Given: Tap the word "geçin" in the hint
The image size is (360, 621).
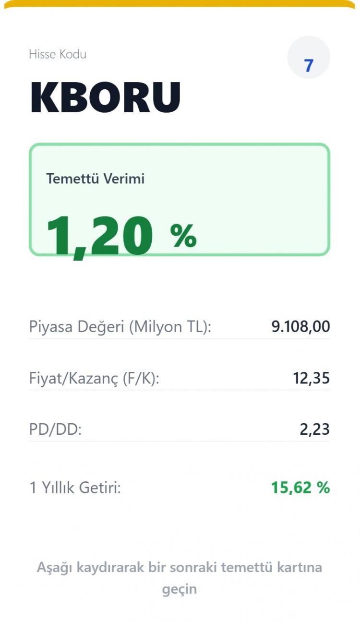Looking at the screenshot, I should (180, 589).
